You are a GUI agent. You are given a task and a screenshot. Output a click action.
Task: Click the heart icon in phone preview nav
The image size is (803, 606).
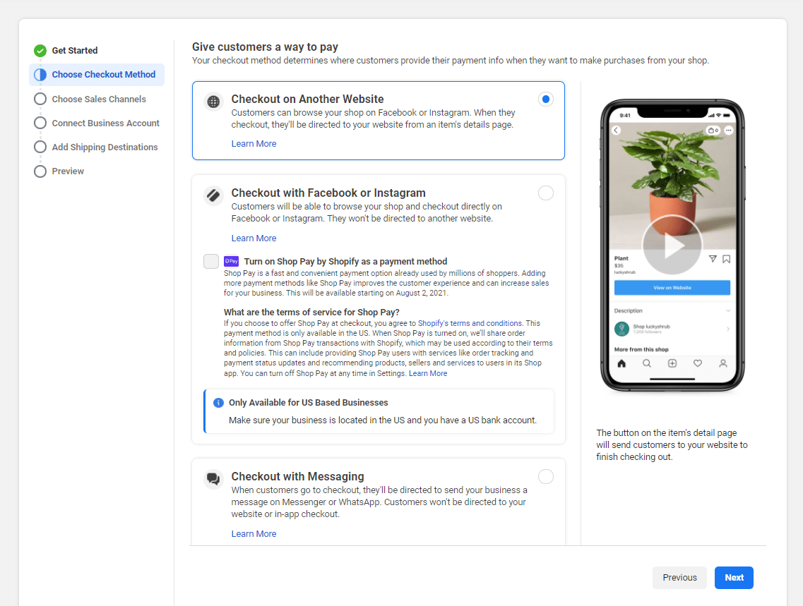pos(698,363)
